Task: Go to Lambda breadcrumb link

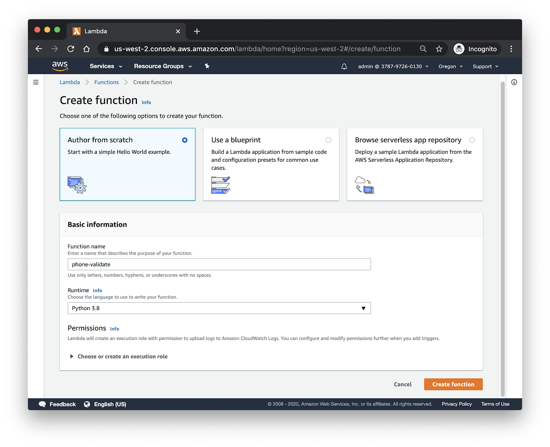Action: 70,82
